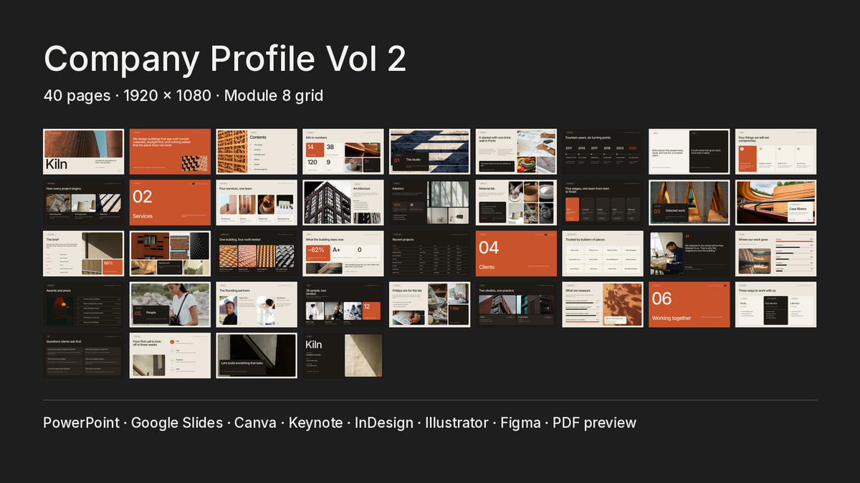
Task: Select the orange '06 Working together' section slide
Action: (x=689, y=304)
